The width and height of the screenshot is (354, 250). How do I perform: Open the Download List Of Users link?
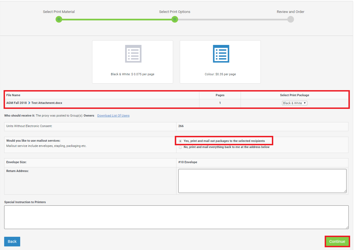[113, 115]
